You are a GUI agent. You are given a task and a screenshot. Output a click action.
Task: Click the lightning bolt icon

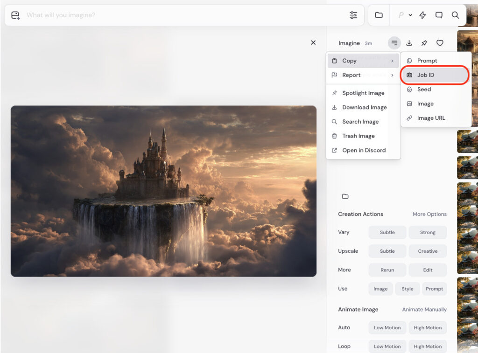pyautogui.click(x=422, y=15)
